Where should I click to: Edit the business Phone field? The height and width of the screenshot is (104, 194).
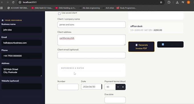coord(22,56)
